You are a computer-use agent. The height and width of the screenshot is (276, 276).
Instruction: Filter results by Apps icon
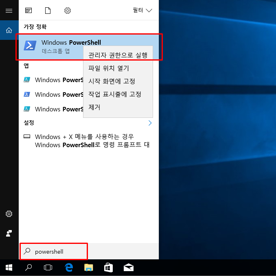[28, 11]
